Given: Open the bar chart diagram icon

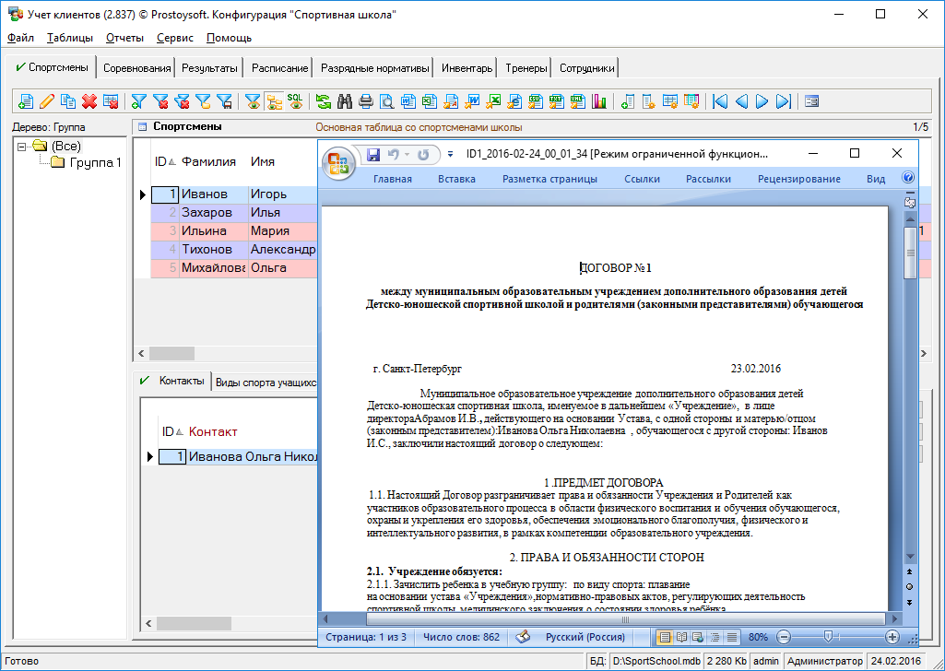Looking at the screenshot, I should point(599,101).
